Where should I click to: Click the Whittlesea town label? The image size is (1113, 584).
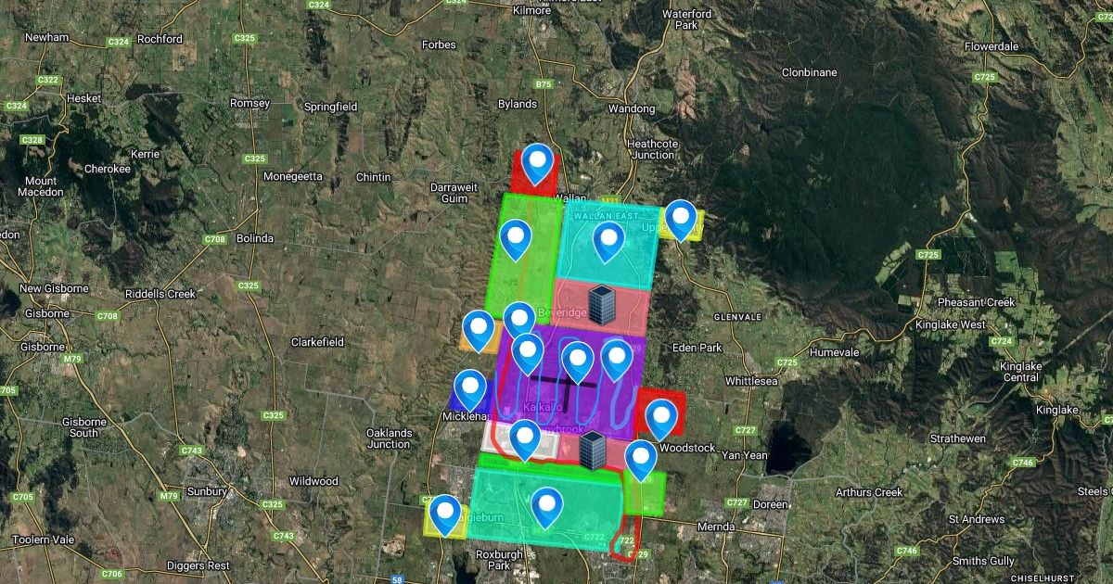[x=750, y=380]
